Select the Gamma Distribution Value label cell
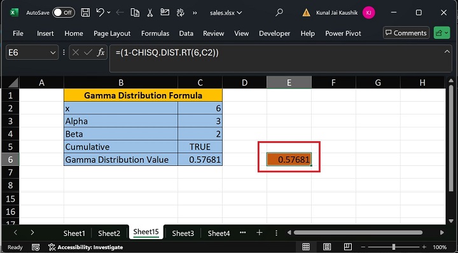Screen dimensions: 458x253 [121, 160]
